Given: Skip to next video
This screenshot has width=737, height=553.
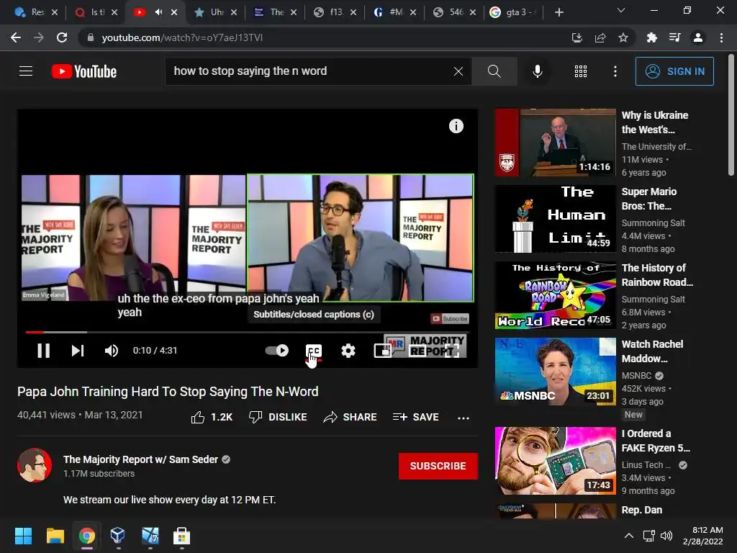Looking at the screenshot, I should tap(78, 351).
